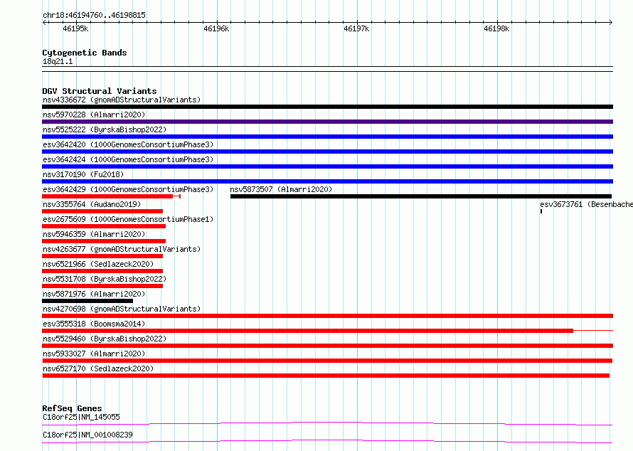Select variant label nsv6527170 (Sedlazeck2020)
This screenshot has width=633, height=451.
98,368
